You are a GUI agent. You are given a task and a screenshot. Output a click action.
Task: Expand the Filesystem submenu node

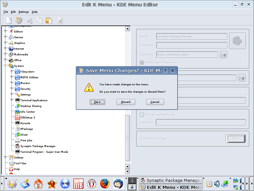tap(12, 72)
